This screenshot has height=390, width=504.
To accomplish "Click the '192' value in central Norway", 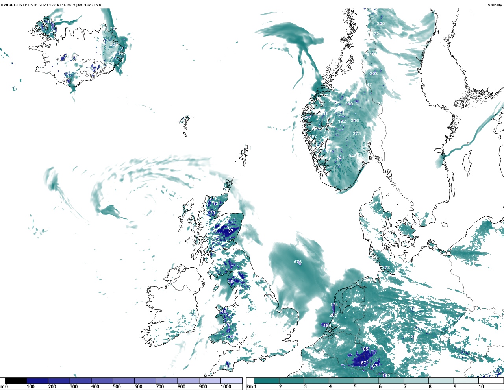I will (342, 121).
